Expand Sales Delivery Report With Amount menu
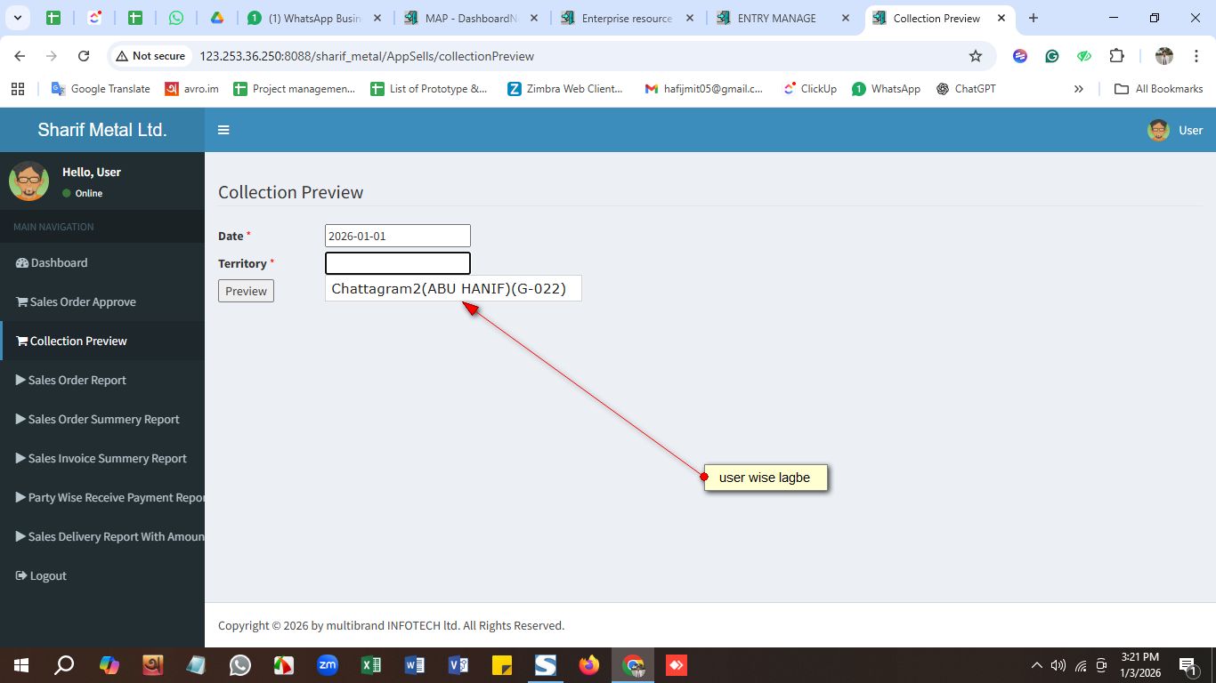 click(x=109, y=536)
